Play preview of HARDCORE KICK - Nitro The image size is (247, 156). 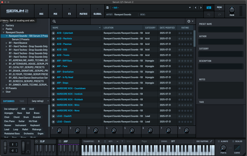click(x=54, y=105)
